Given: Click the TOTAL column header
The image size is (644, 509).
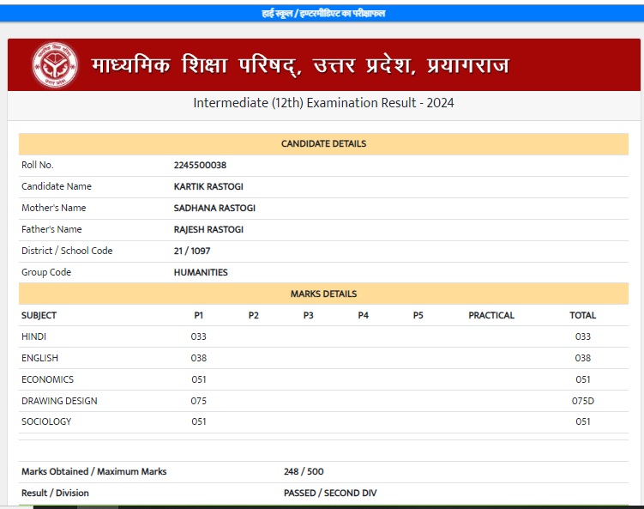Looking at the screenshot, I should (582, 315).
